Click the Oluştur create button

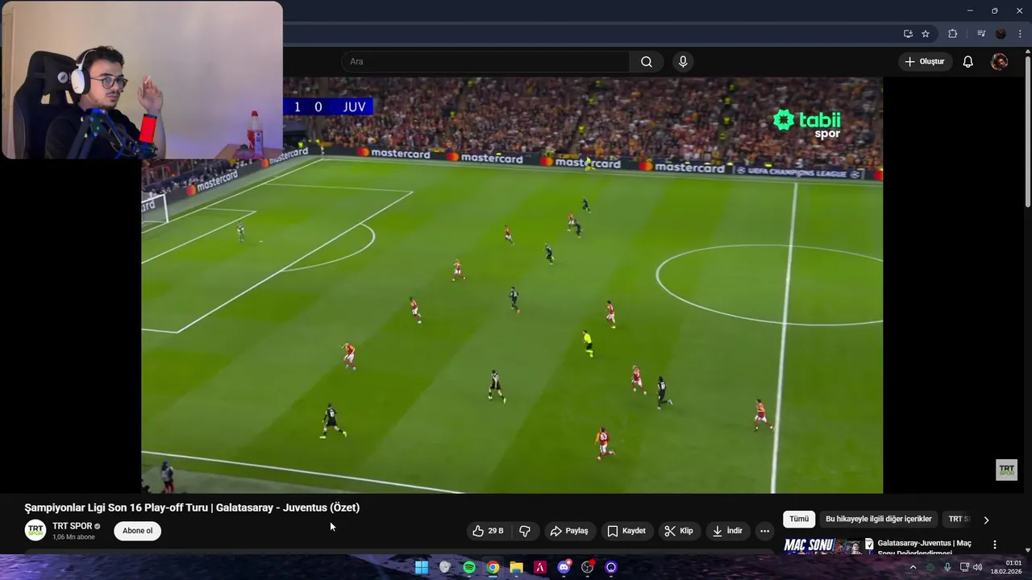pyautogui.click(x=925, y=62)
